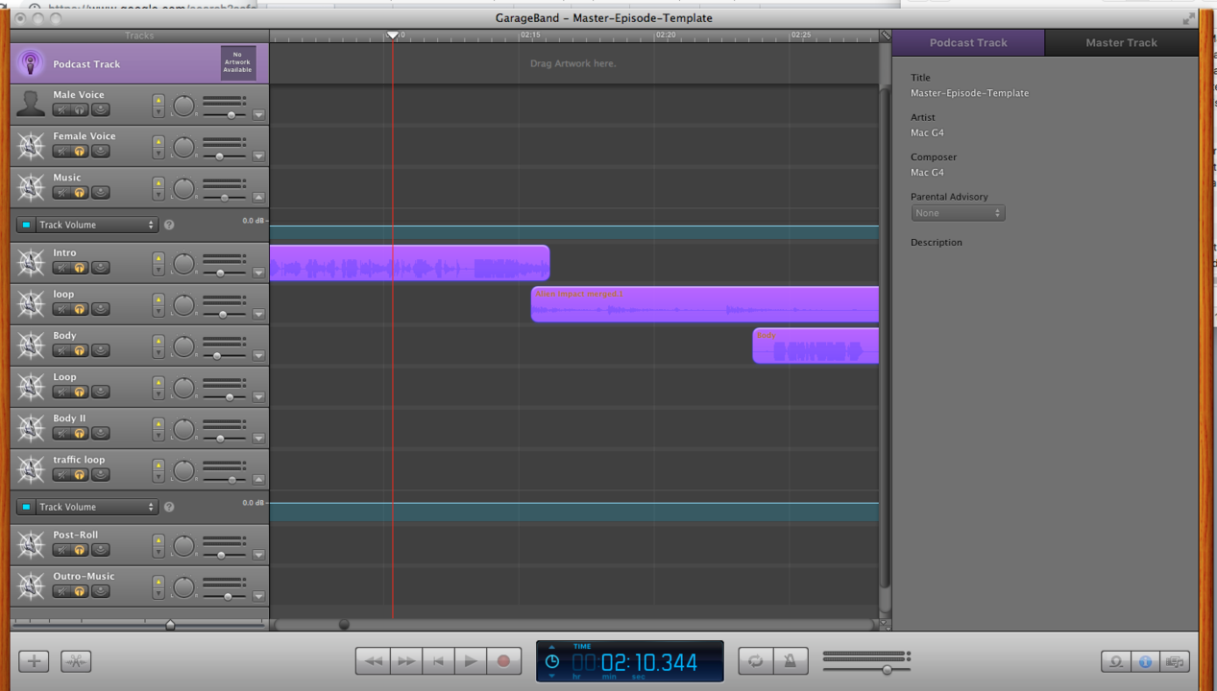Toggle solo on the Female Voice track

(80, 151)
